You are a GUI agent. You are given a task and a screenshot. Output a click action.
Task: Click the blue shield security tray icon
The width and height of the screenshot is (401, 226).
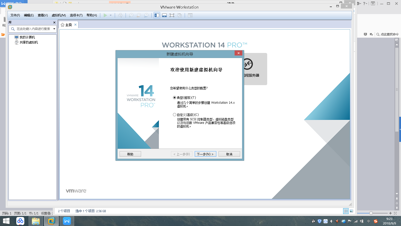click(320, 221)
